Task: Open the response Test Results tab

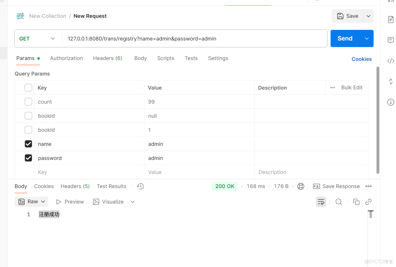Action: coord(111,186)
